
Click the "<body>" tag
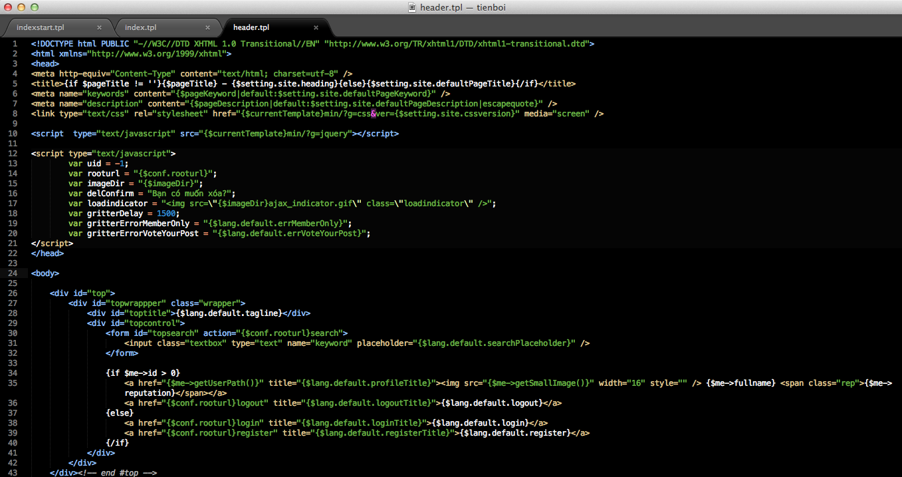click(45, 273)
